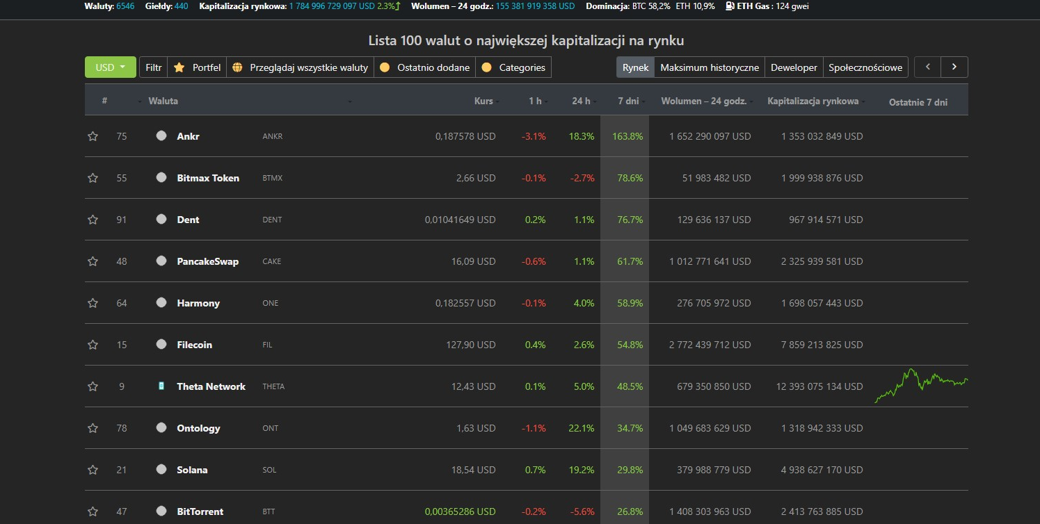1040x524 pixels.
Task: Click the ETH Gas pump icon
Action: 730,6
